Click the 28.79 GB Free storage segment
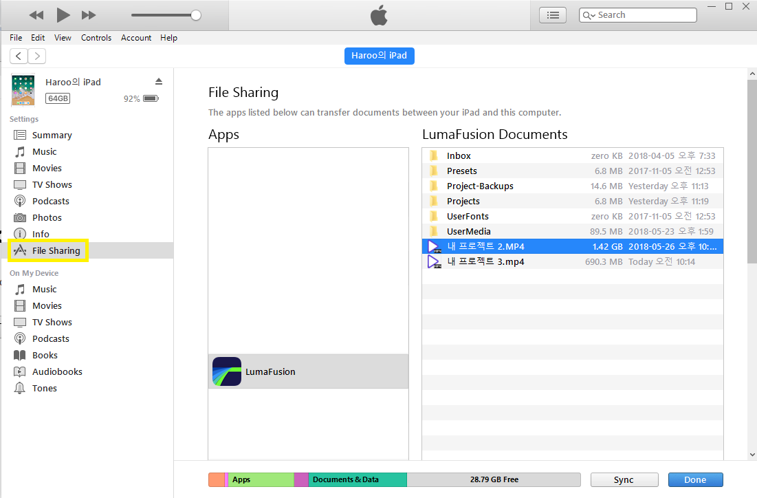 494,479
